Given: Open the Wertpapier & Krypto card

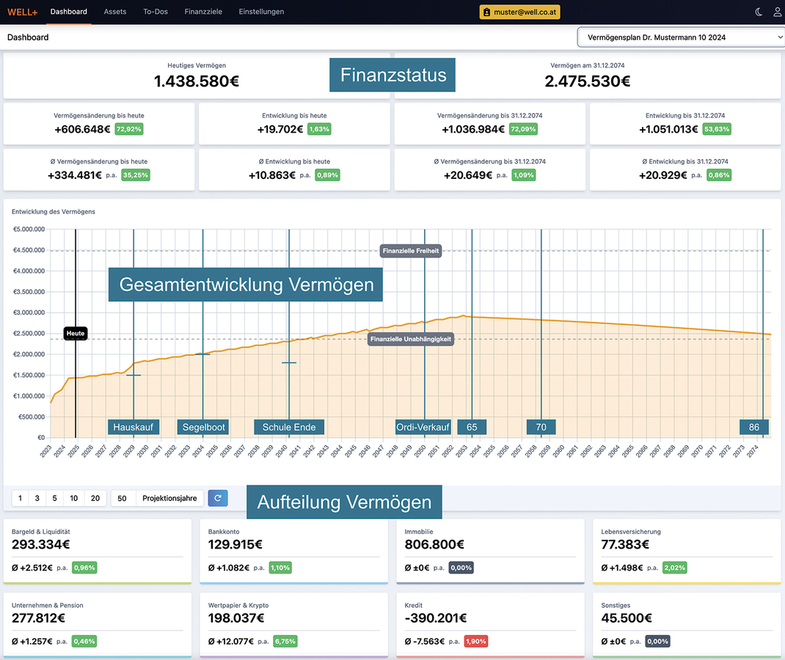Looking at the screenshot, I should click(293, 622).
